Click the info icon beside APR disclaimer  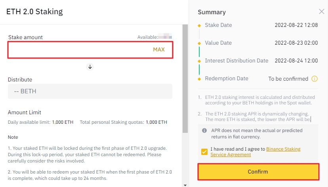[x=204, y=130]
